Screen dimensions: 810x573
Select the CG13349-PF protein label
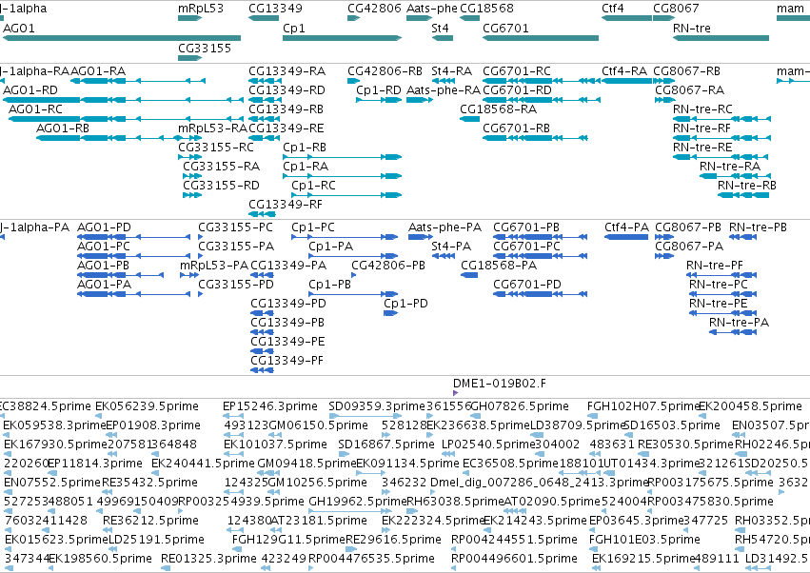287,361
